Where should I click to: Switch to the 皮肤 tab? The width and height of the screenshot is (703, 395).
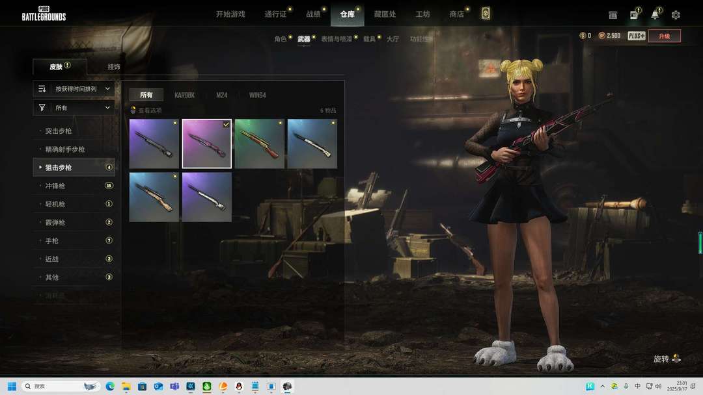pyautogui.click(x=60, y=67)
